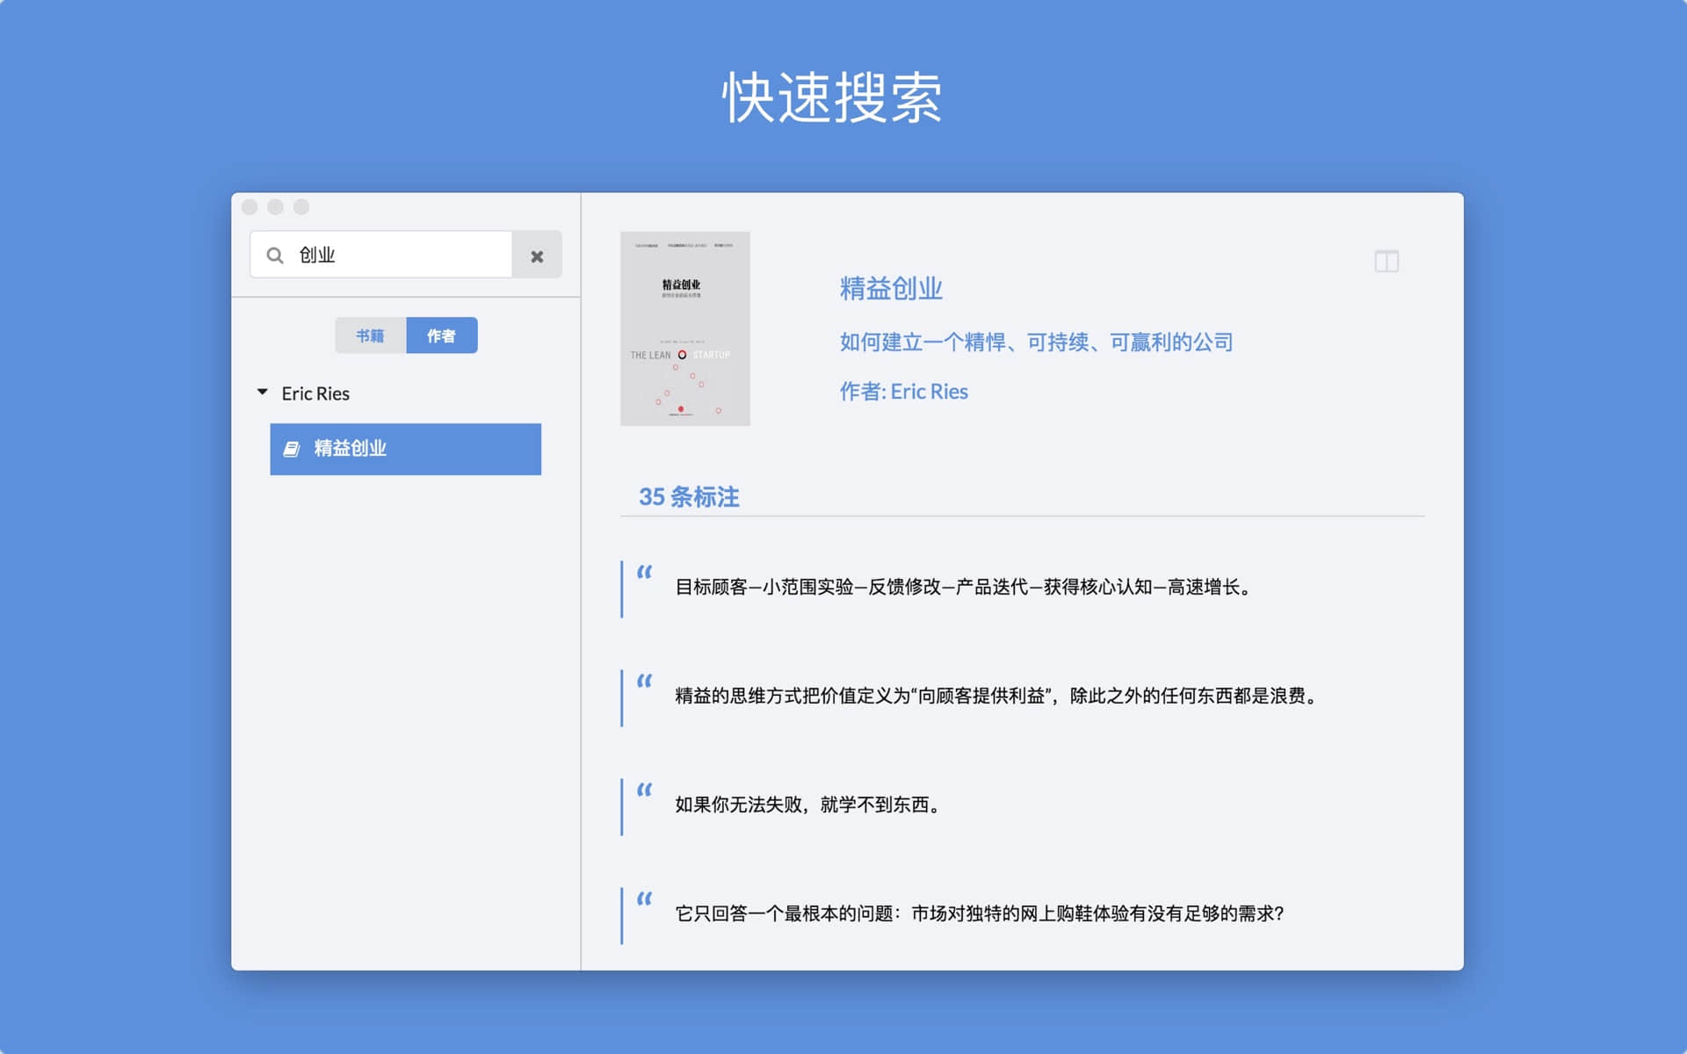Select the 精益创业 book in sidebar

[405, 449]
